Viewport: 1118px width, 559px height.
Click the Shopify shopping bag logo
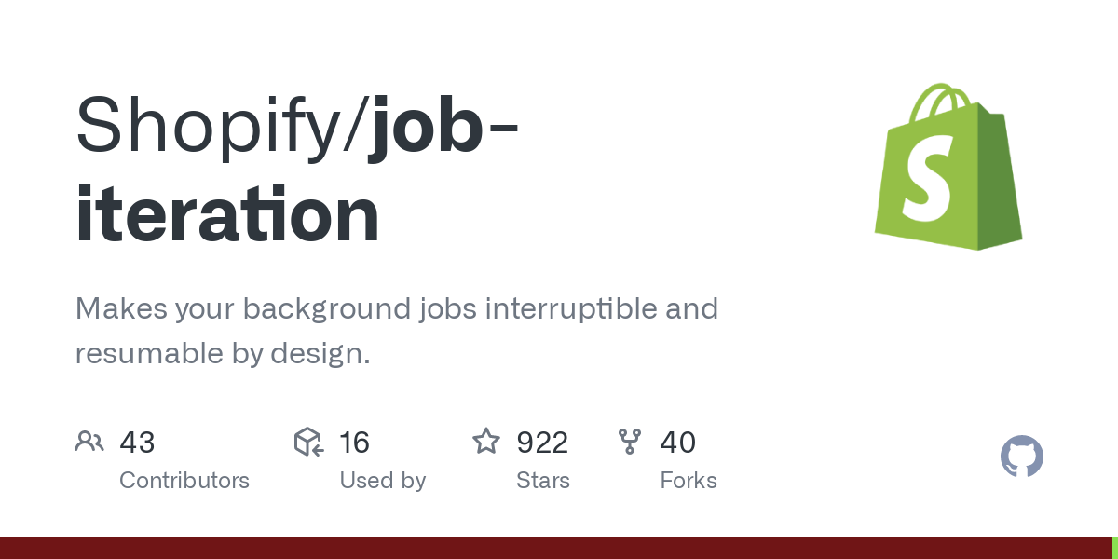click(948, 167)
